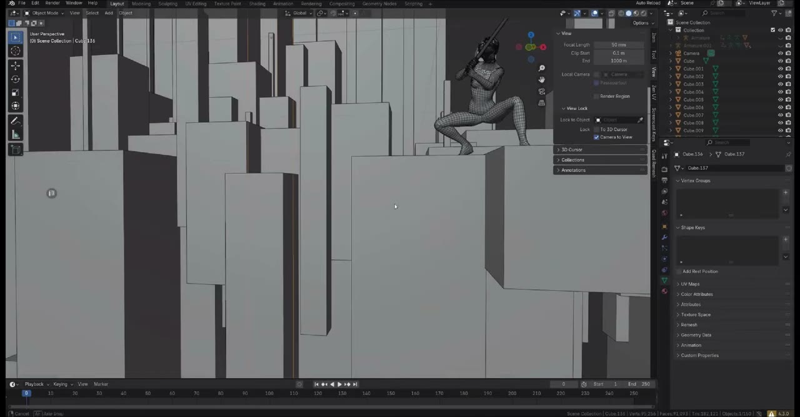The width and height of the screenshot is (800, 417).
Task: Select the Transform tool
Action: pyautogui.click(x=16, y=106)
